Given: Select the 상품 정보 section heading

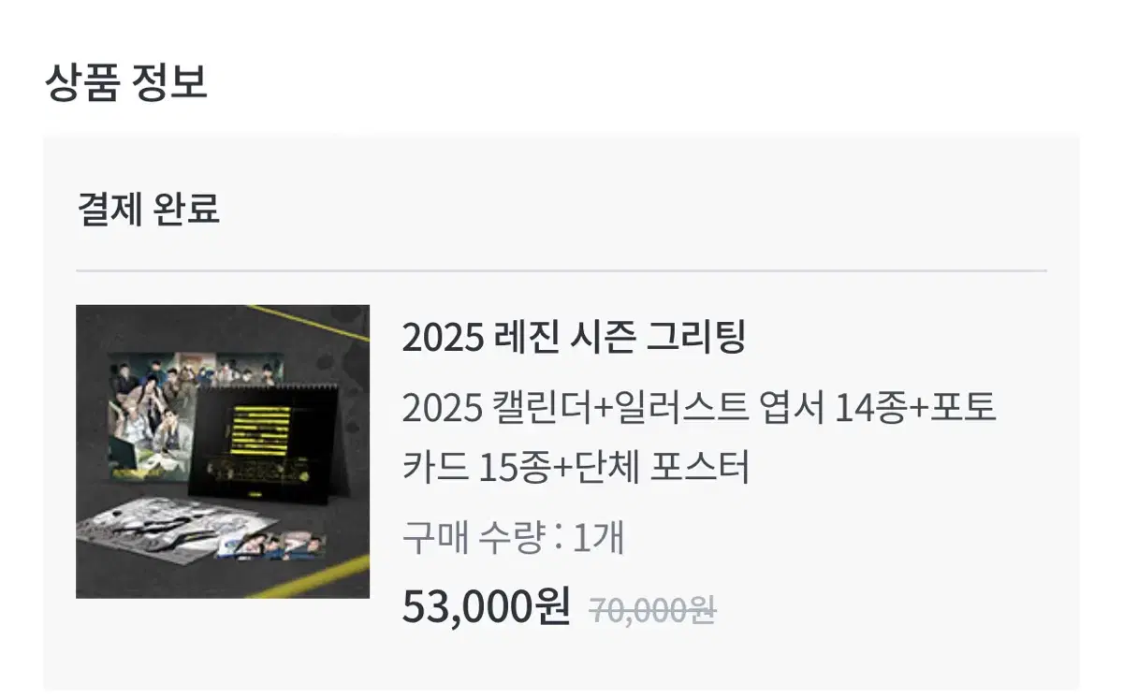Looking at the screenshot, I should coord(125,82).
